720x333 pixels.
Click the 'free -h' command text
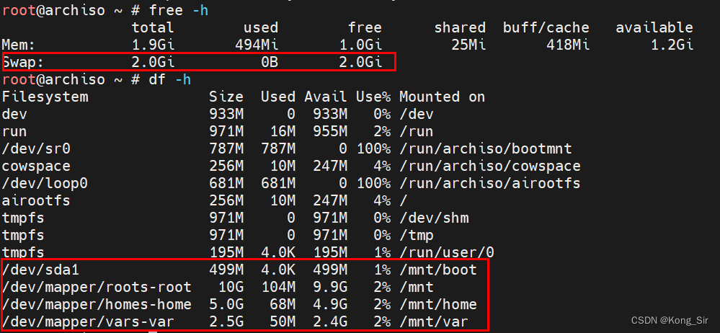(x=179, y=10)
